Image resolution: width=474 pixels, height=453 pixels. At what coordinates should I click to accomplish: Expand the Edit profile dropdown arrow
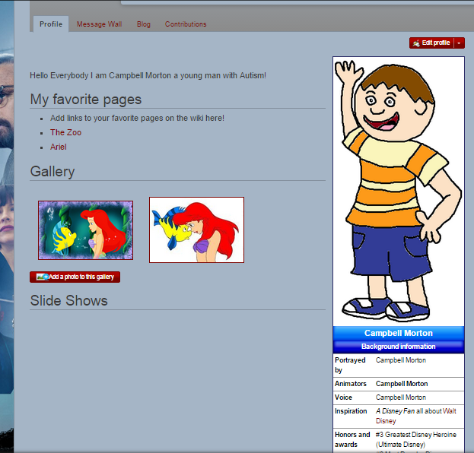click(460, 43)
